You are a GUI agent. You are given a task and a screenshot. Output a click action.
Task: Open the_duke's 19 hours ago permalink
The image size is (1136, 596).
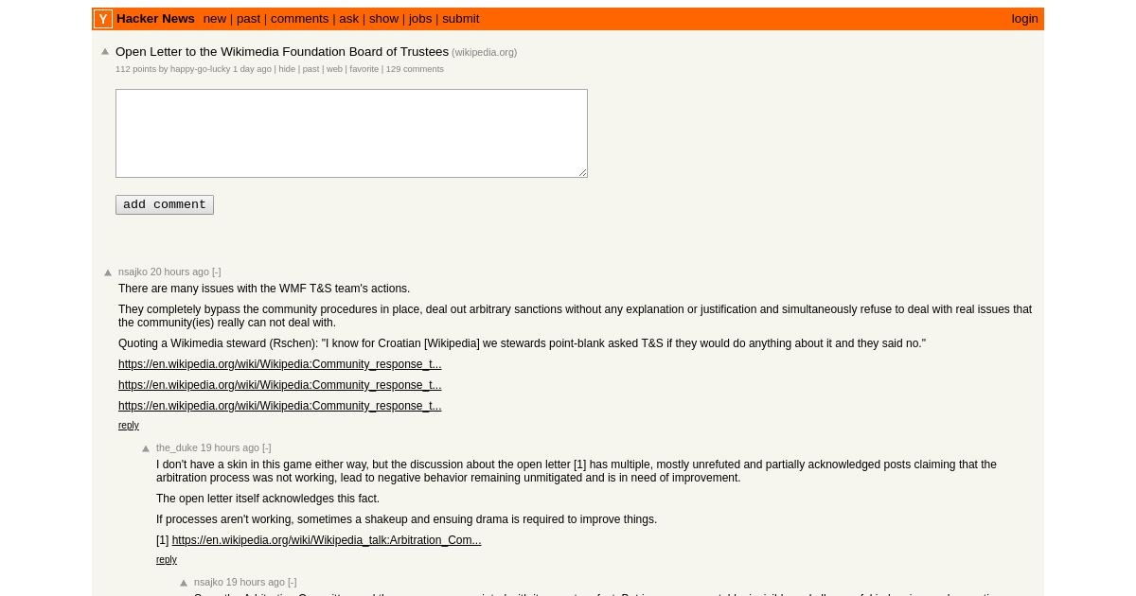tap(230, 447)
